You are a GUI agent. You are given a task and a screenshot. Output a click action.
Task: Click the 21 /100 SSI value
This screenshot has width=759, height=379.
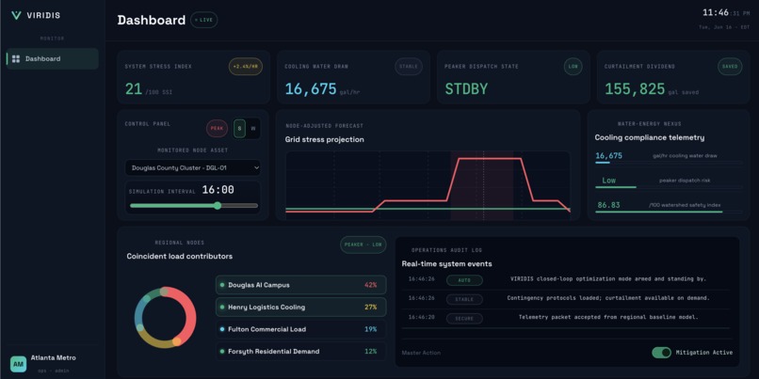click(134, 89)
